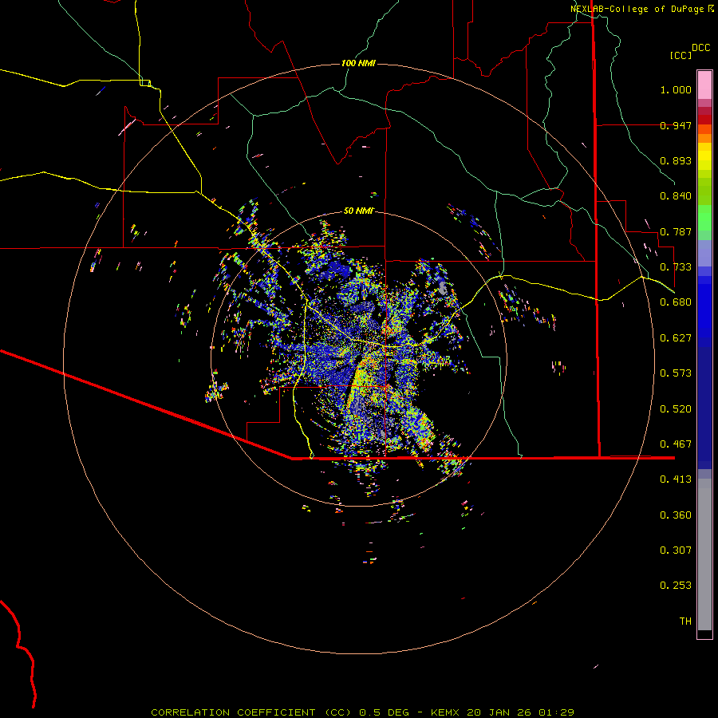The image size is (718, 718).
Task: Click the TH threshold label
Action: point(685,621)
